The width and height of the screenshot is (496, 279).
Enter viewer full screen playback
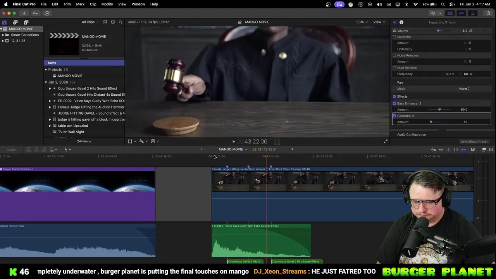(386, 141)
